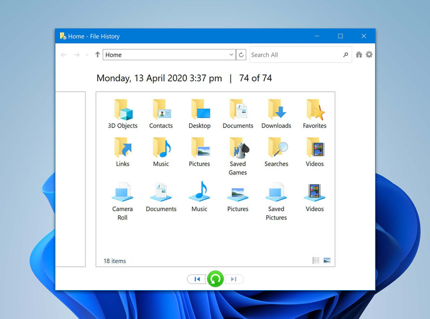The height and width of the screenshot is (319, 430).
Task: Click the previous version pane on the left
Action: (70, 179)
